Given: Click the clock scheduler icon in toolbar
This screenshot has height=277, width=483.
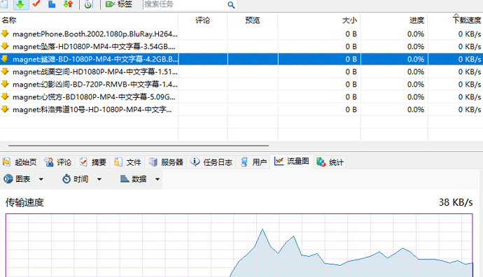Looking at the screenshot, I should click(88, 4).
